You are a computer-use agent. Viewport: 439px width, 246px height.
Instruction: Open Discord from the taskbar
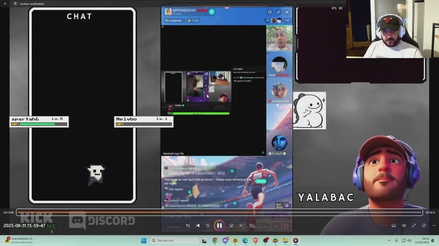coord(225,241)
